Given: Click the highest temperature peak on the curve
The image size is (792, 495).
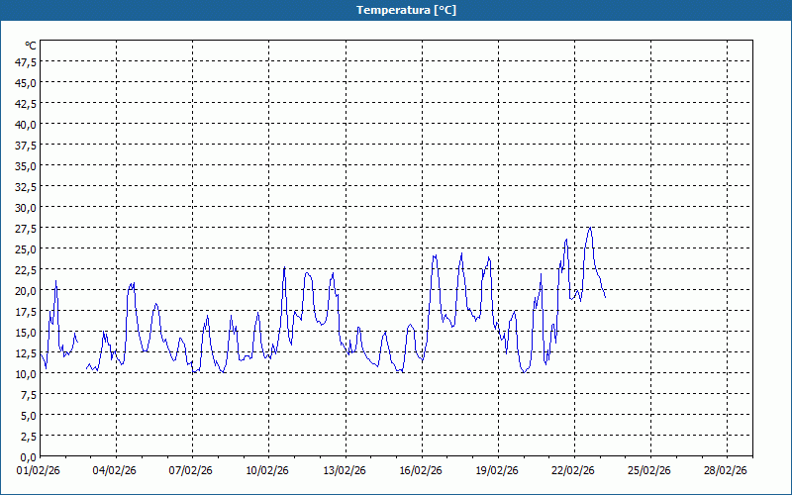Looking at the screenshot, I should [x=590, y=228].
